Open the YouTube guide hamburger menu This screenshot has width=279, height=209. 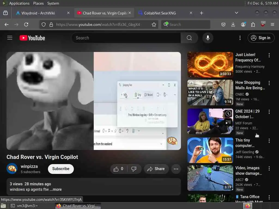tap(10, 38)
